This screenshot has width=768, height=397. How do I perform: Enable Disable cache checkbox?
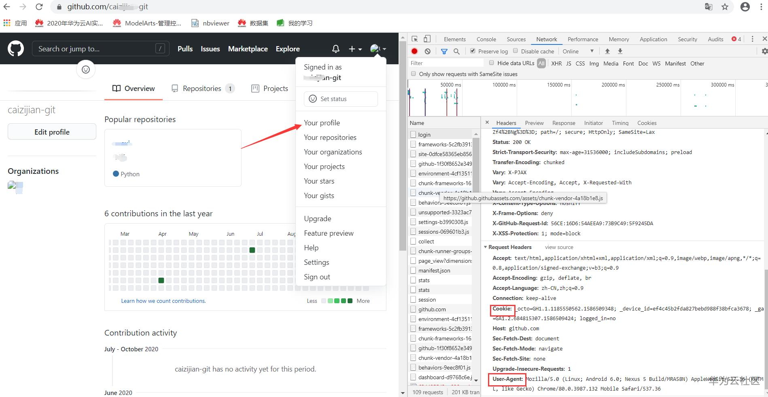516,51
